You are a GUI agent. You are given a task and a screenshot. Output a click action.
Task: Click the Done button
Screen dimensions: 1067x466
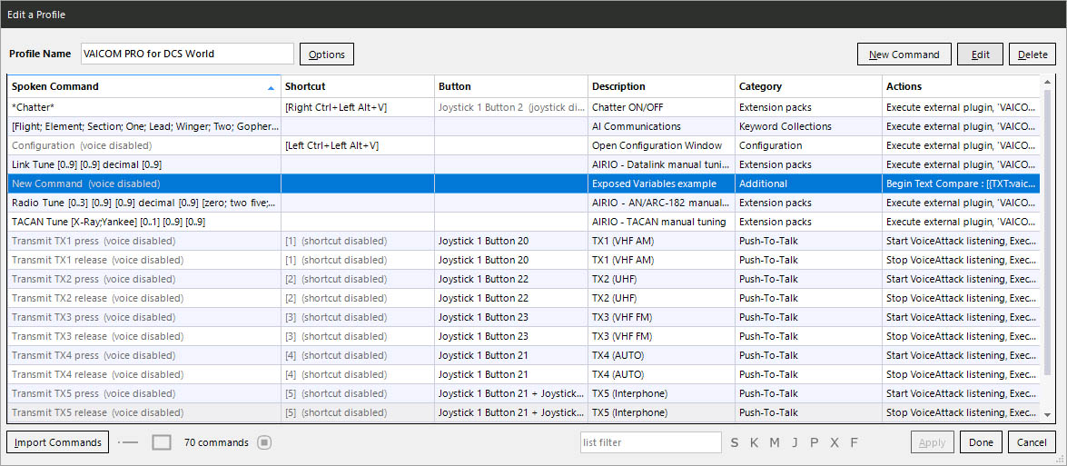(x=981, y=442)
